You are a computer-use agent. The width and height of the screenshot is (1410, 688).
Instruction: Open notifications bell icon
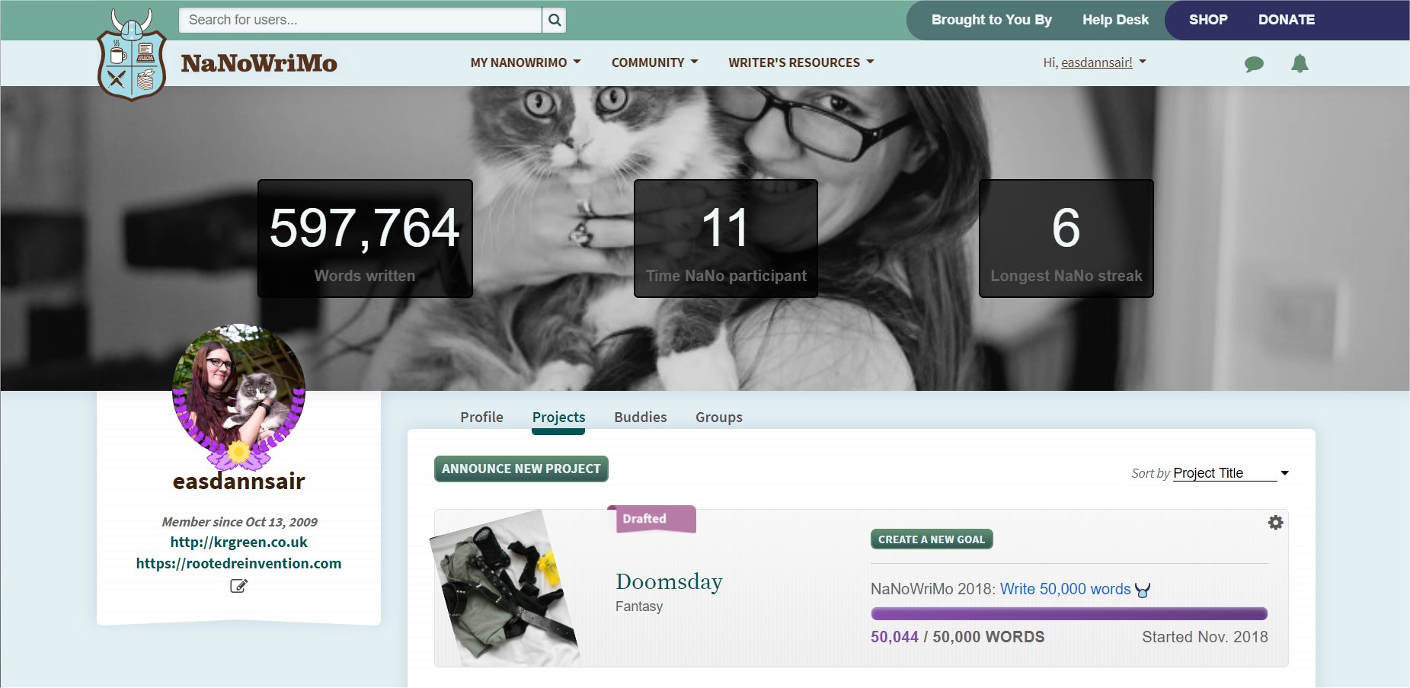click(1300, 63)
